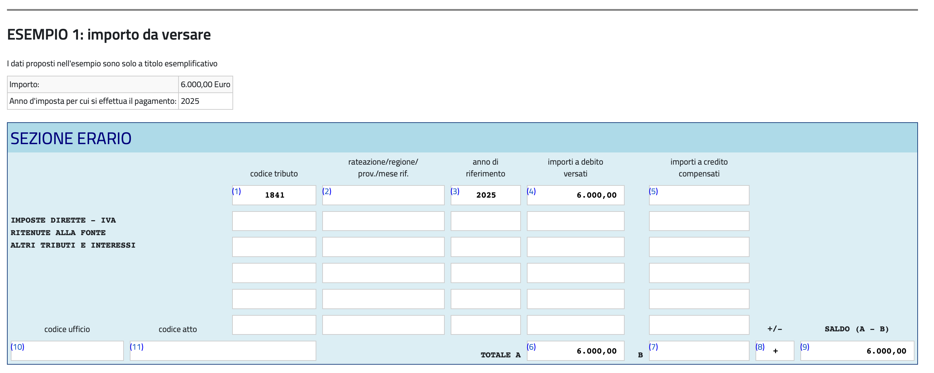Image resolution: width=934 pixels, height=373 pixels.
Task: Click the 'Importo:' label cell
Action: (93, 84)
